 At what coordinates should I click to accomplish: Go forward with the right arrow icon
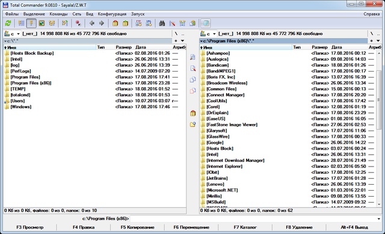tap(102, 23)
